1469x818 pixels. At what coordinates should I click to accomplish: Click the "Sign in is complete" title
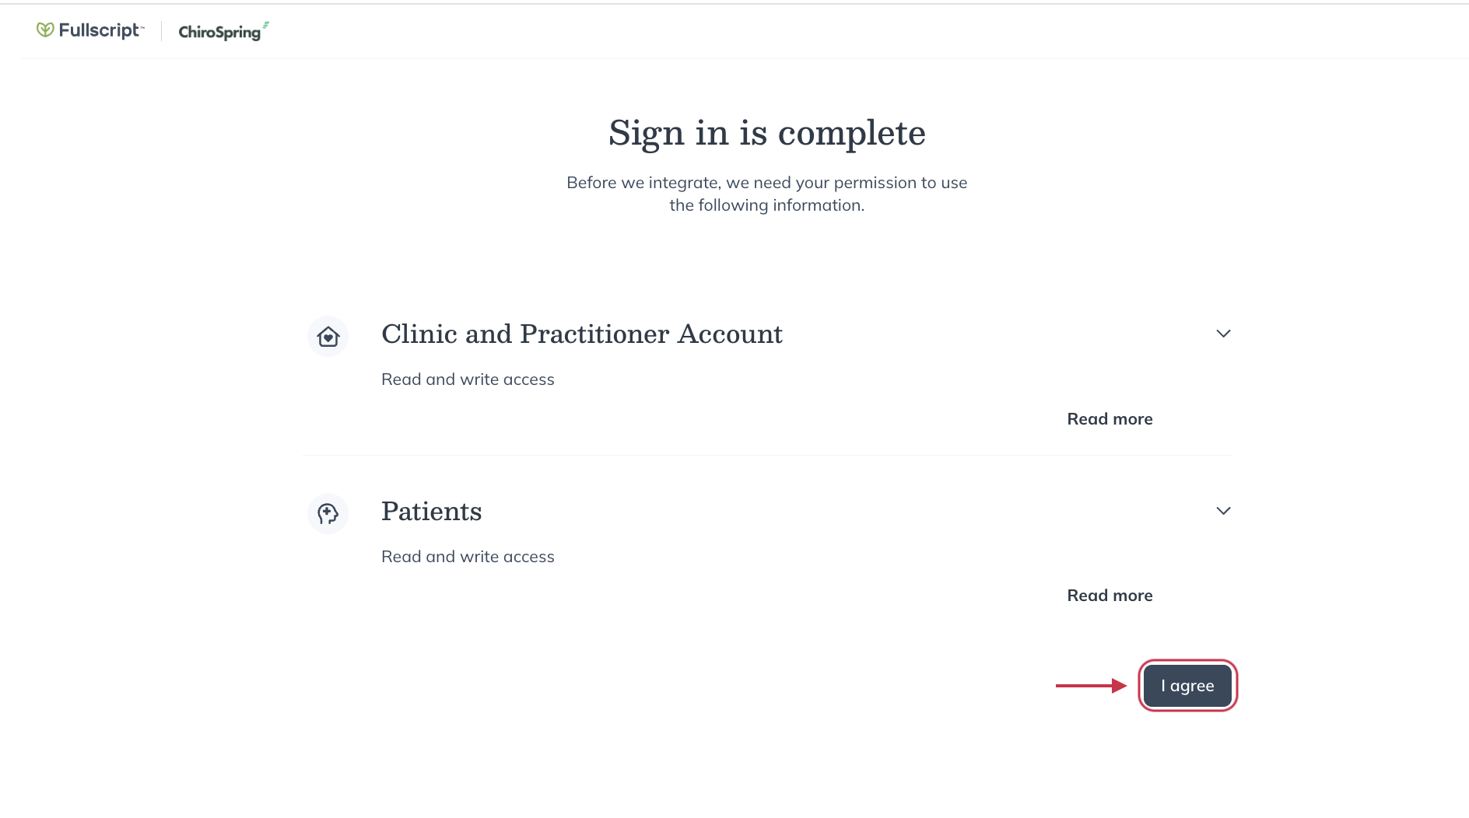pos(766,133)
